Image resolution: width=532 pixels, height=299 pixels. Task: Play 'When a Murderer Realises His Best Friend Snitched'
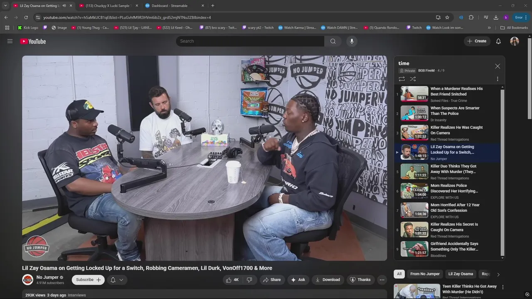coord(448,94)
